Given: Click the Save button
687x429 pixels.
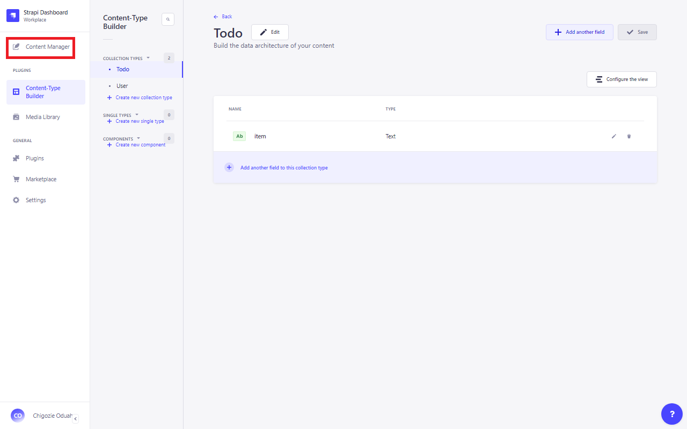Looking at the screenshot, I should (x=637, y=32).
